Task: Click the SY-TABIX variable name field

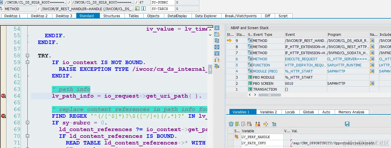Action: [x=163, y=9]
